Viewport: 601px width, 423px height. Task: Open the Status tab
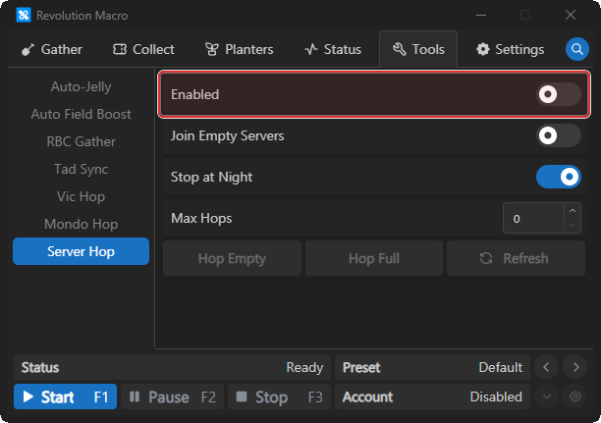(333, 49)
